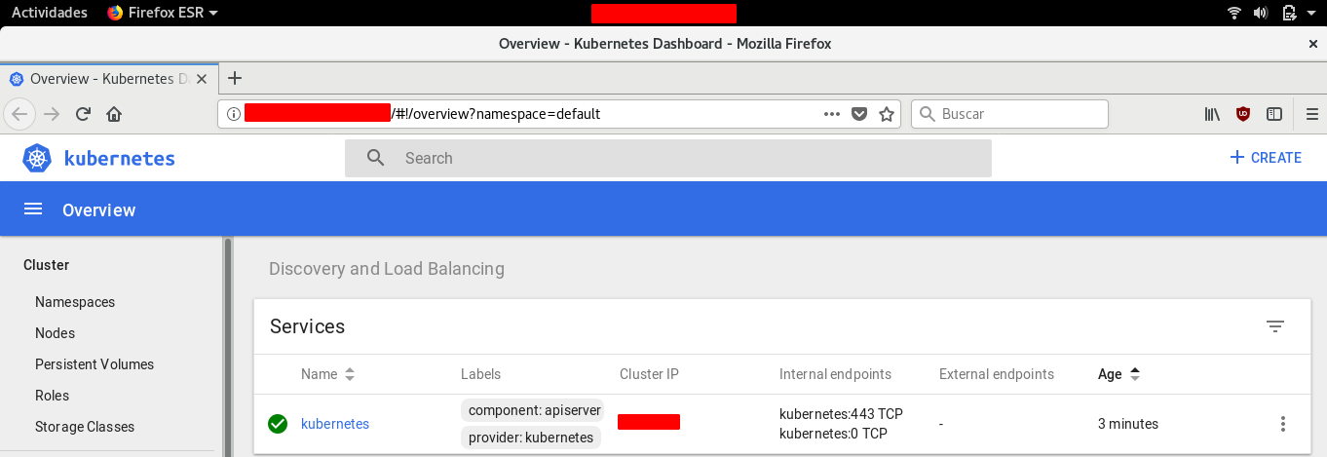
Task: Reload the current page
Action: 84,114
